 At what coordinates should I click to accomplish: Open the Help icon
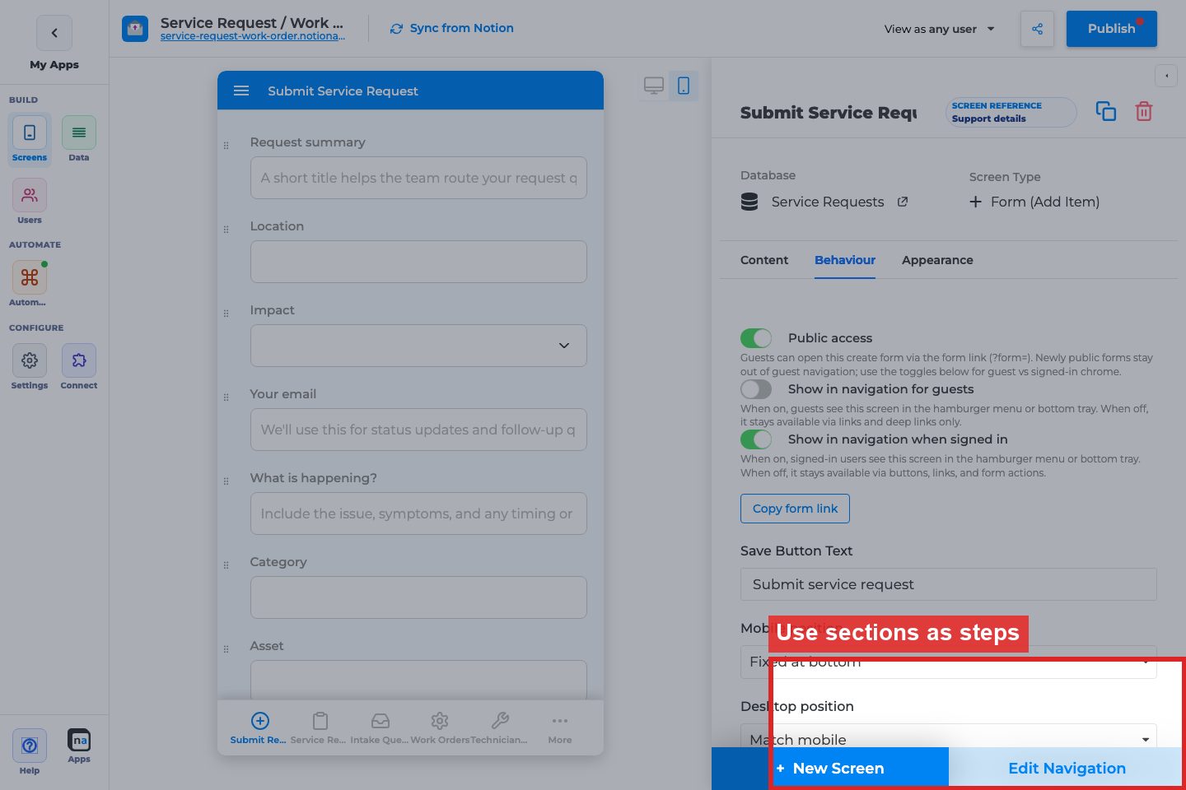coord(30,752)
